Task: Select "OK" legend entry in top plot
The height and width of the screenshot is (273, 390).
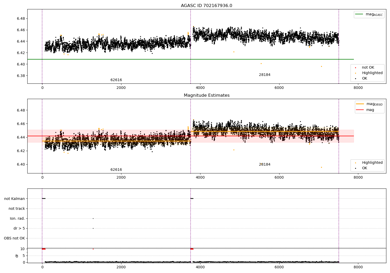Action: [365, 79]
